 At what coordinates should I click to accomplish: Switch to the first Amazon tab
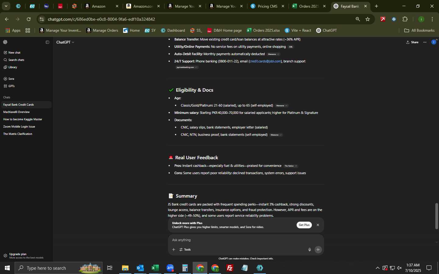(x=101, y=6)
